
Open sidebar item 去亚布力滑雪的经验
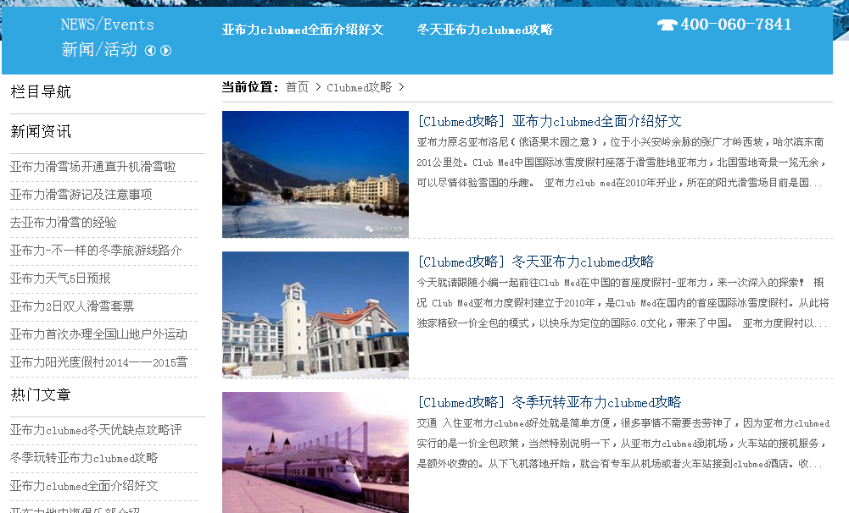(x=64, y=223)
